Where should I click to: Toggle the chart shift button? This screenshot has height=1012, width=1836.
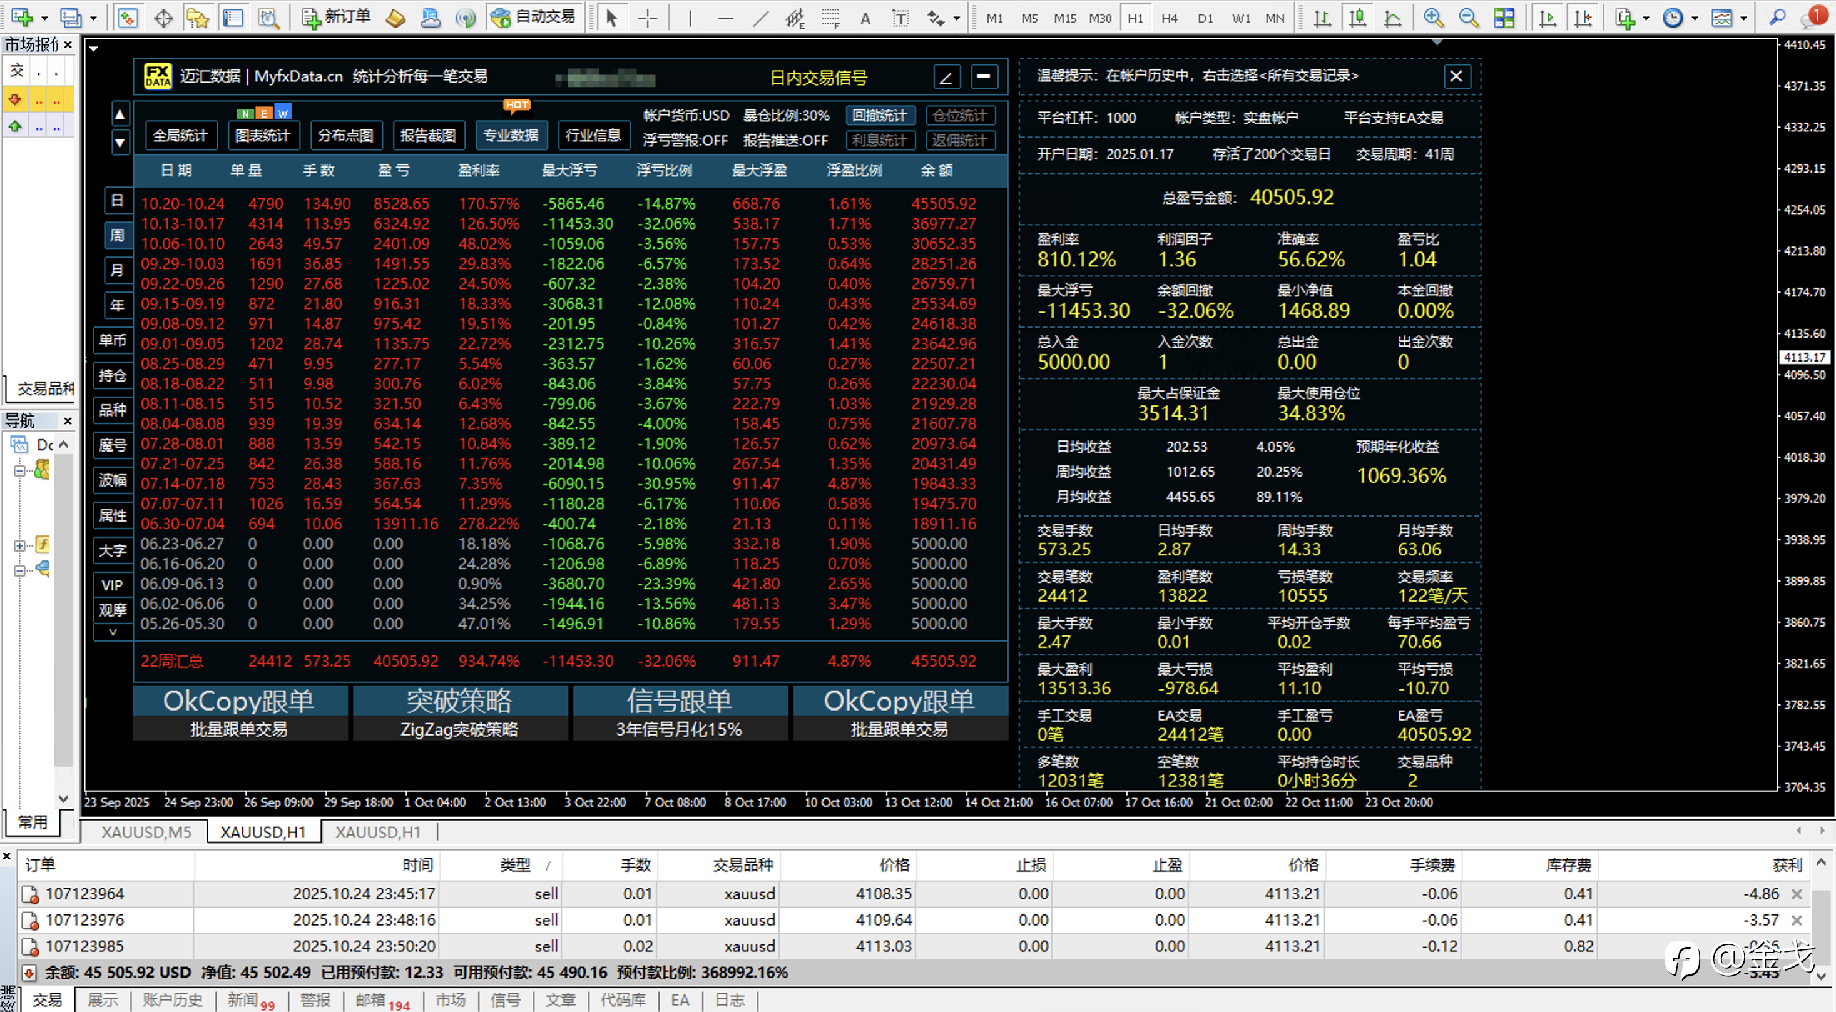pos(1583,18)
